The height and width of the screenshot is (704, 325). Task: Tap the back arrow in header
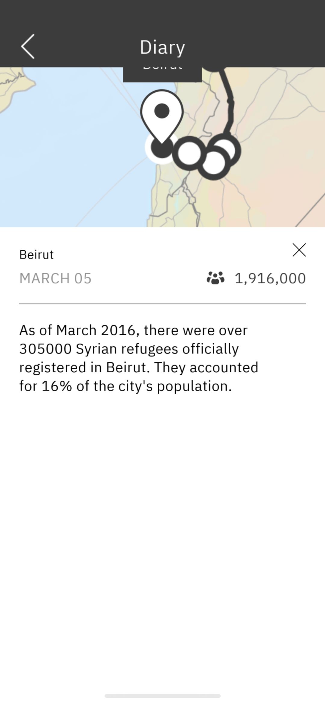point(28,46)
